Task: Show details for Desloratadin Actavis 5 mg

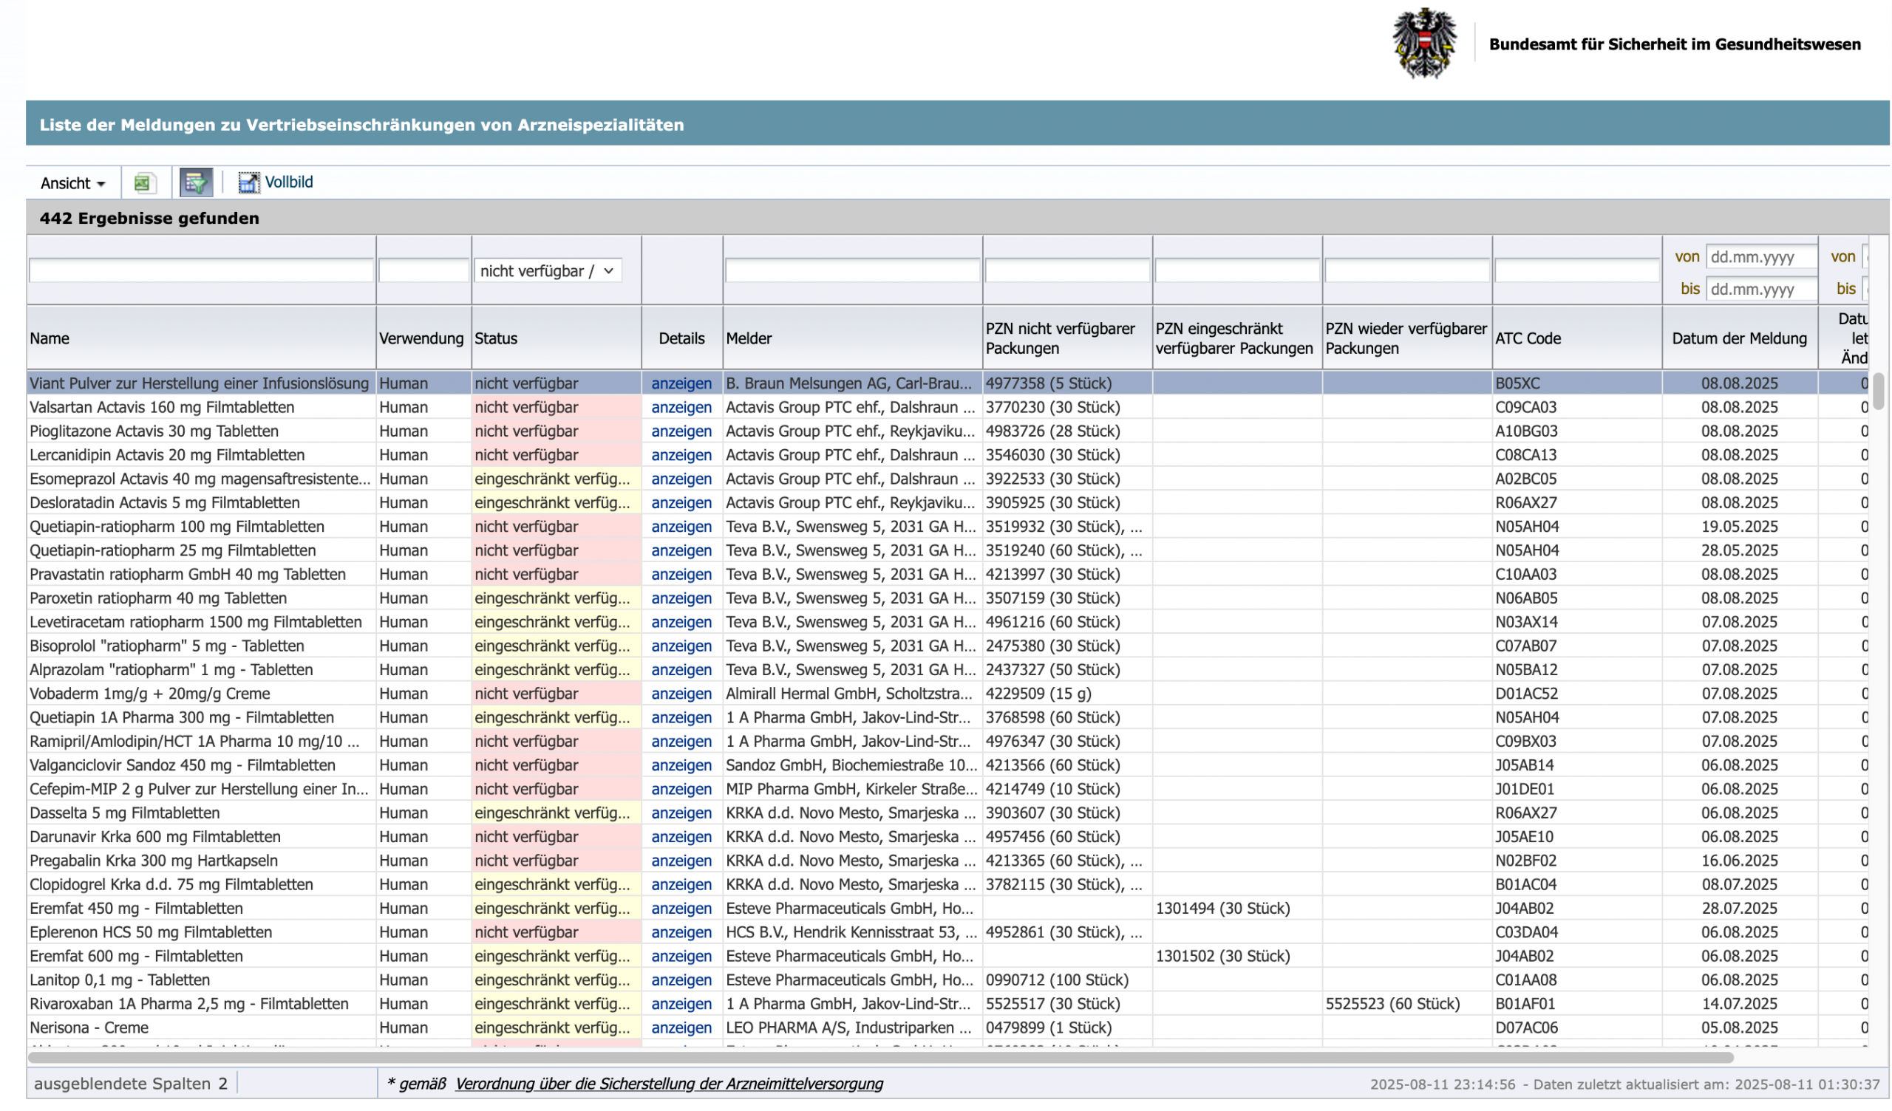Action: [681, 503]
